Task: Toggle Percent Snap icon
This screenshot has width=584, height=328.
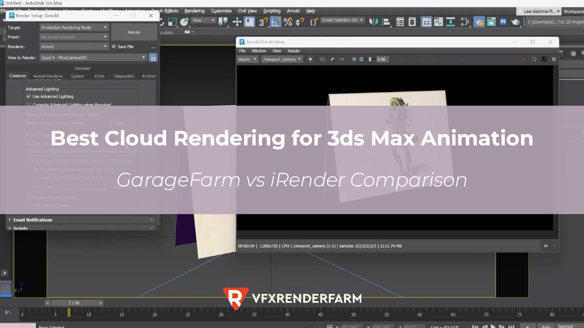Action: [287, 21]
